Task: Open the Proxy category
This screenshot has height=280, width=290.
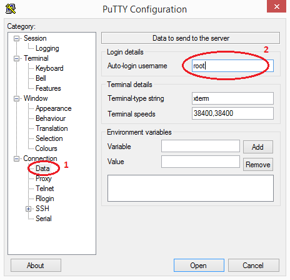Action: (44, 179)
